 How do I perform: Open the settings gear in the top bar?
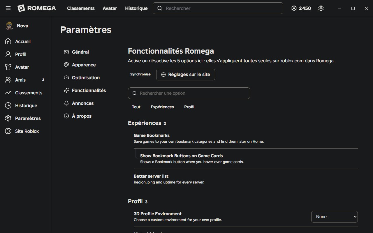click(x=321, y=8)
